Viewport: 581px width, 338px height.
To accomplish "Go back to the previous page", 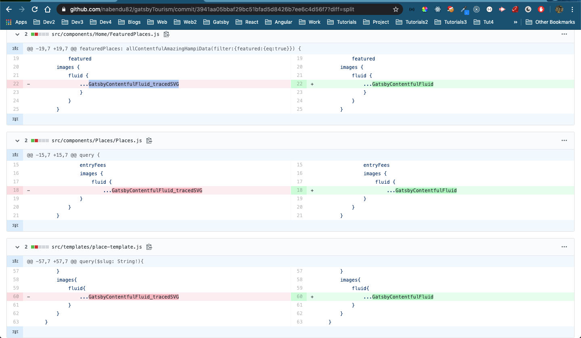I will pyautogui.click(x=9, y=9).
